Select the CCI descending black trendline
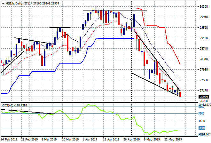The image size is (211, 143). [x=28, y=112]
